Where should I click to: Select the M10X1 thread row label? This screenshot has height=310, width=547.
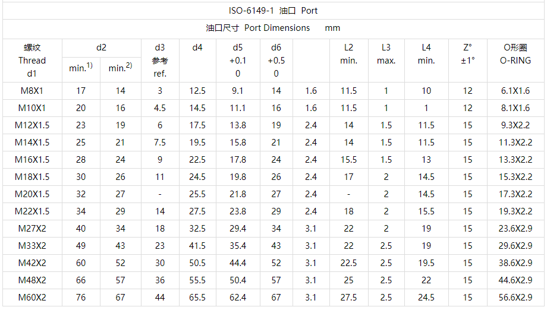click(32, 108)
